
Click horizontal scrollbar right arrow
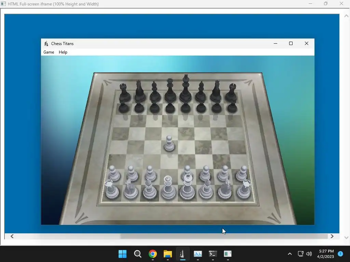click(x=332, y=236)
